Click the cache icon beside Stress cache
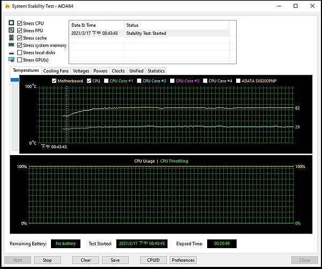Viewport: 322px width, 269px height. [11, 38]
